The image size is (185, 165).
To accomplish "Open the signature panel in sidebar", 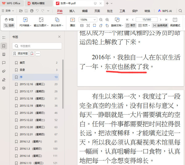I will point(4,80).
